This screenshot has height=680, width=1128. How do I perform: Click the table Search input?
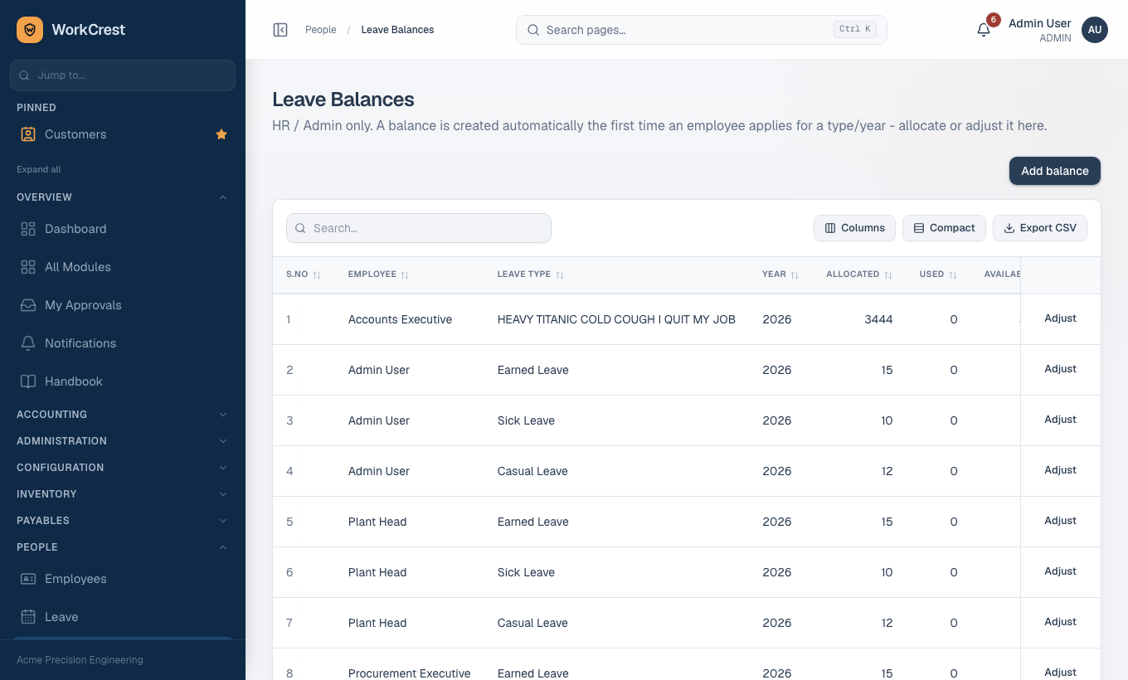click(419, 228)
